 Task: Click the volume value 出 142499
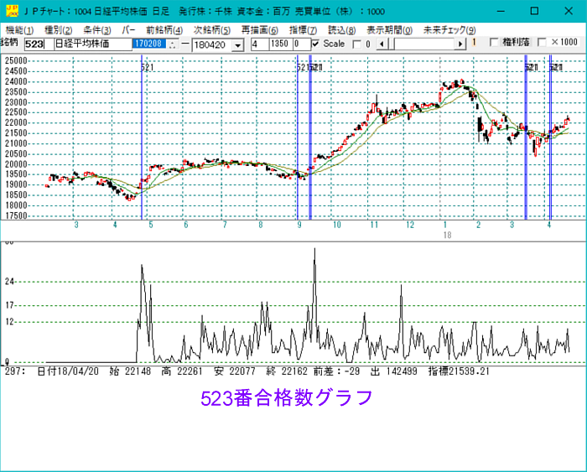click(394, 371)
